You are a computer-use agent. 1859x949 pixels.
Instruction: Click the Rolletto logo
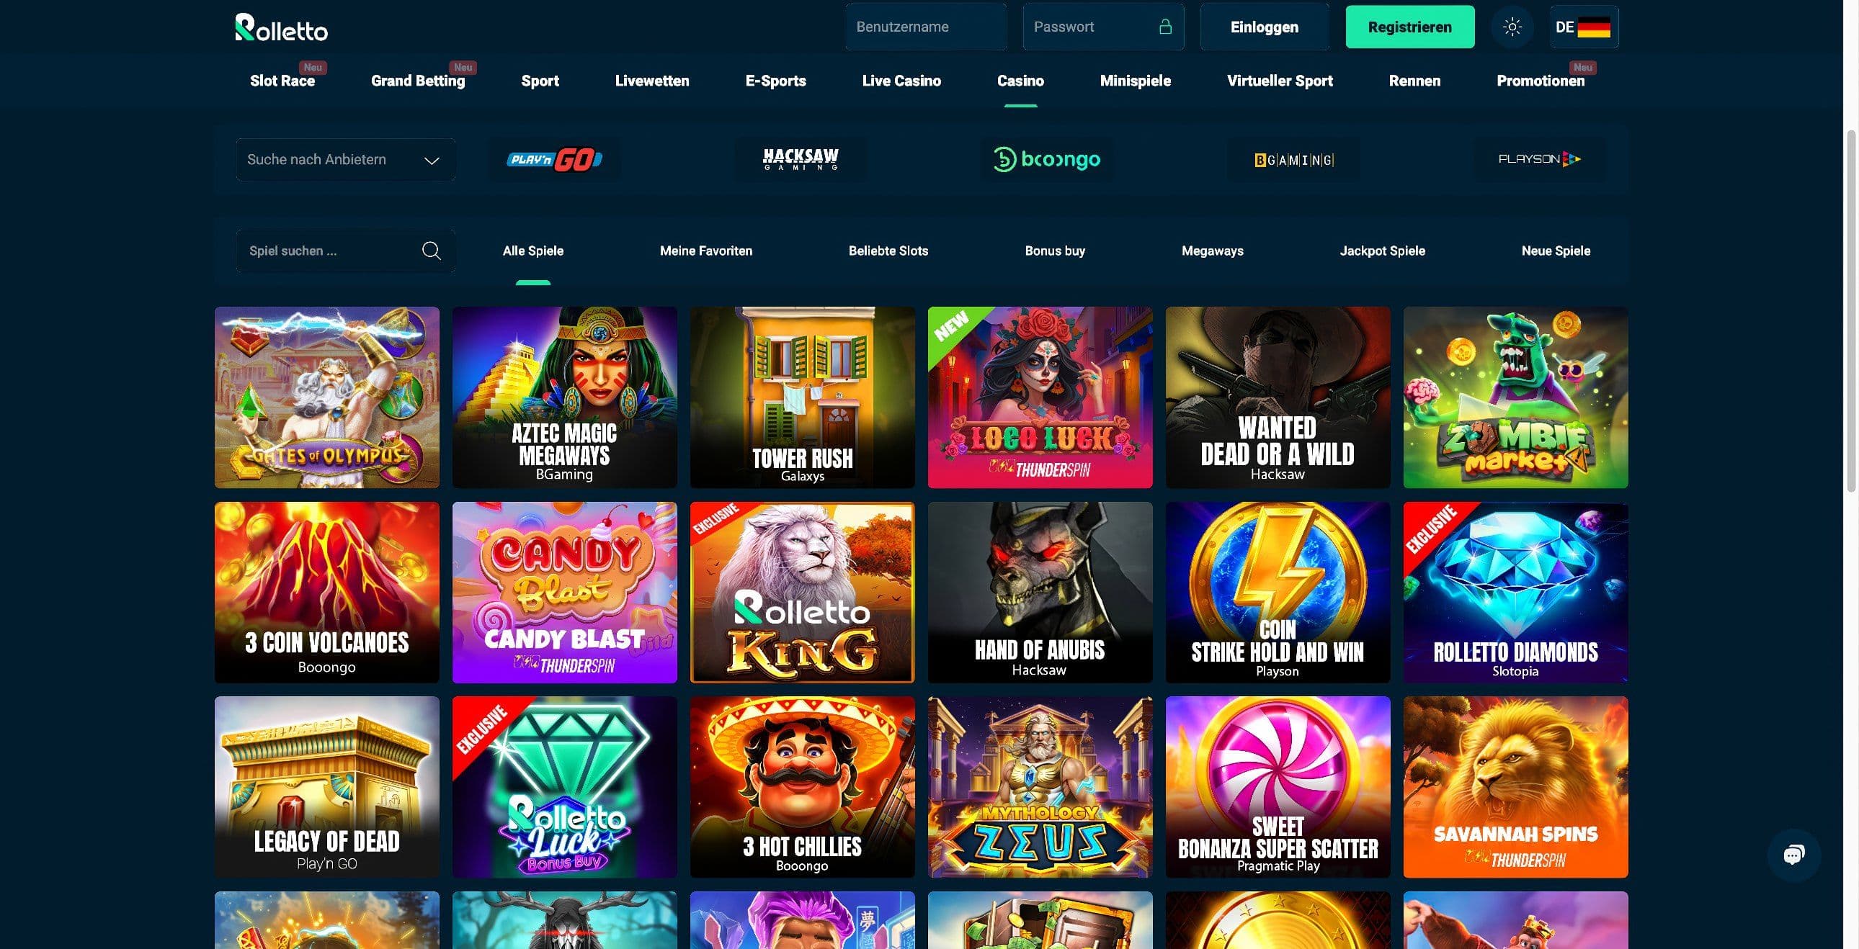pyautogui.click(x=282, y=27)
